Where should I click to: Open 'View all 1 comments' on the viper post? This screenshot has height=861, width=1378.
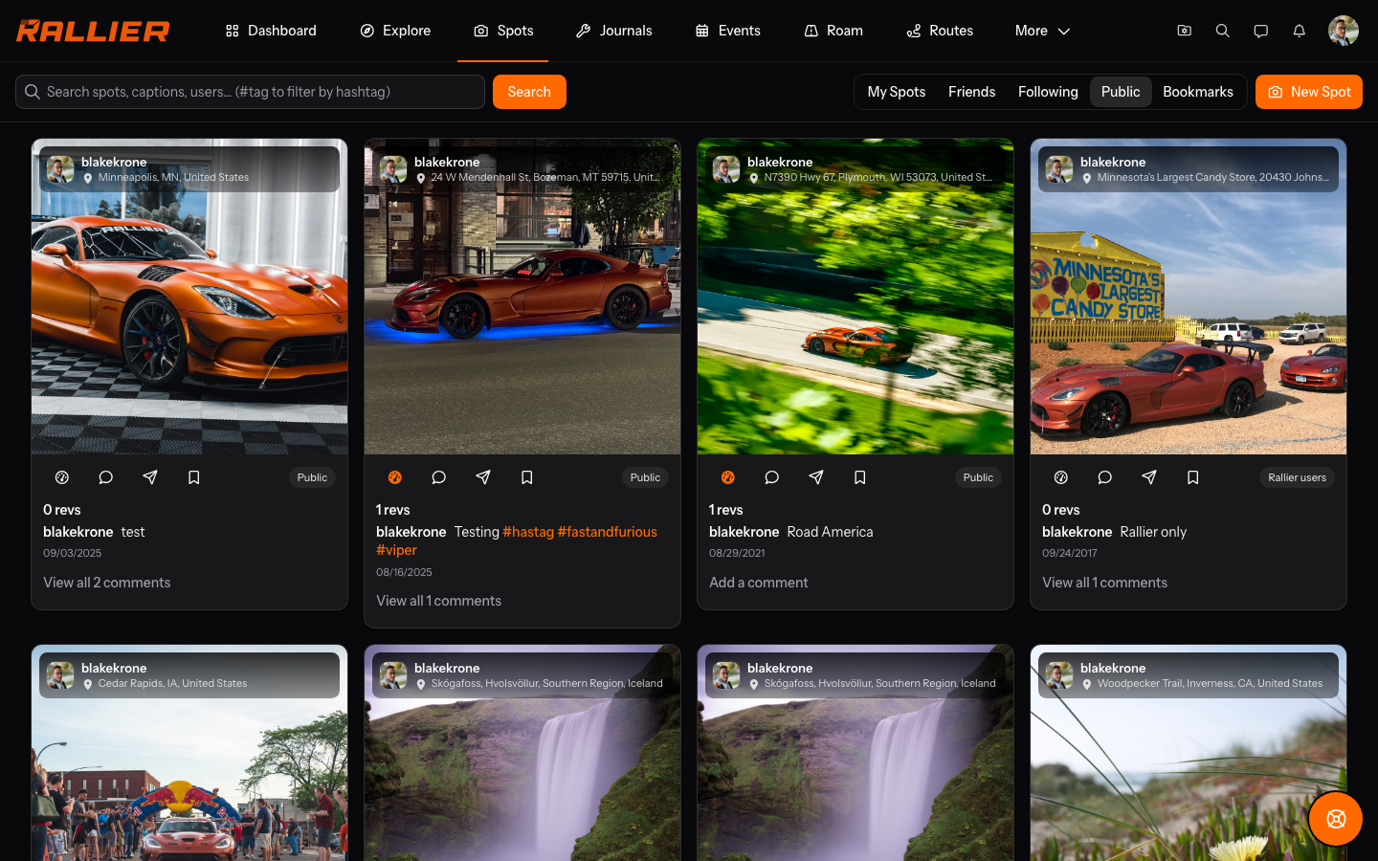[438, 601]
